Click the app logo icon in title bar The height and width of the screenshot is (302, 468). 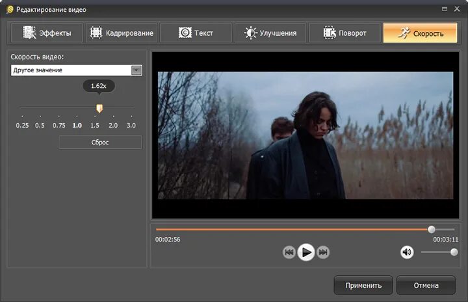(10, 10)
